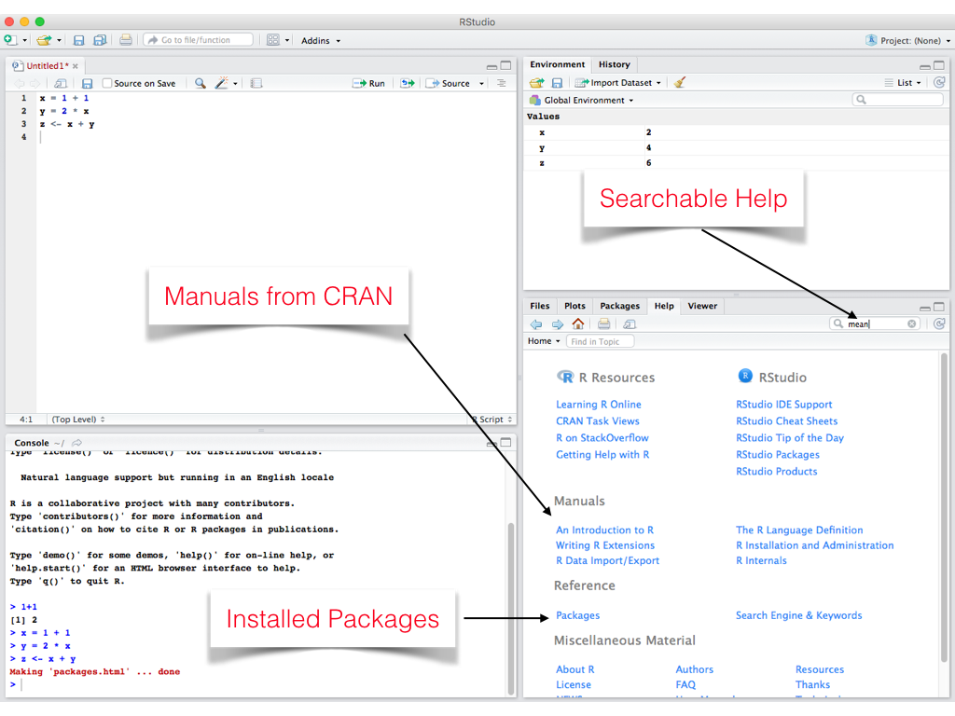The width and height of the screenshot is (955, 716).
Task: Open the Import Dataset dropdown
Action: [618, 83]
